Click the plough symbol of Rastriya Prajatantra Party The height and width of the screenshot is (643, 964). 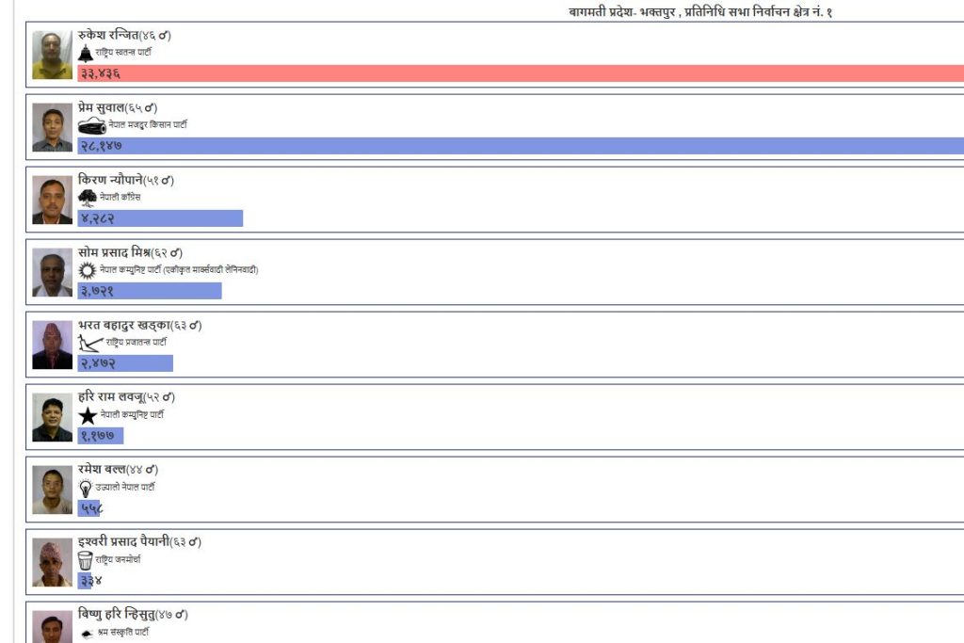pyautogui.click(x=90, y=343)
